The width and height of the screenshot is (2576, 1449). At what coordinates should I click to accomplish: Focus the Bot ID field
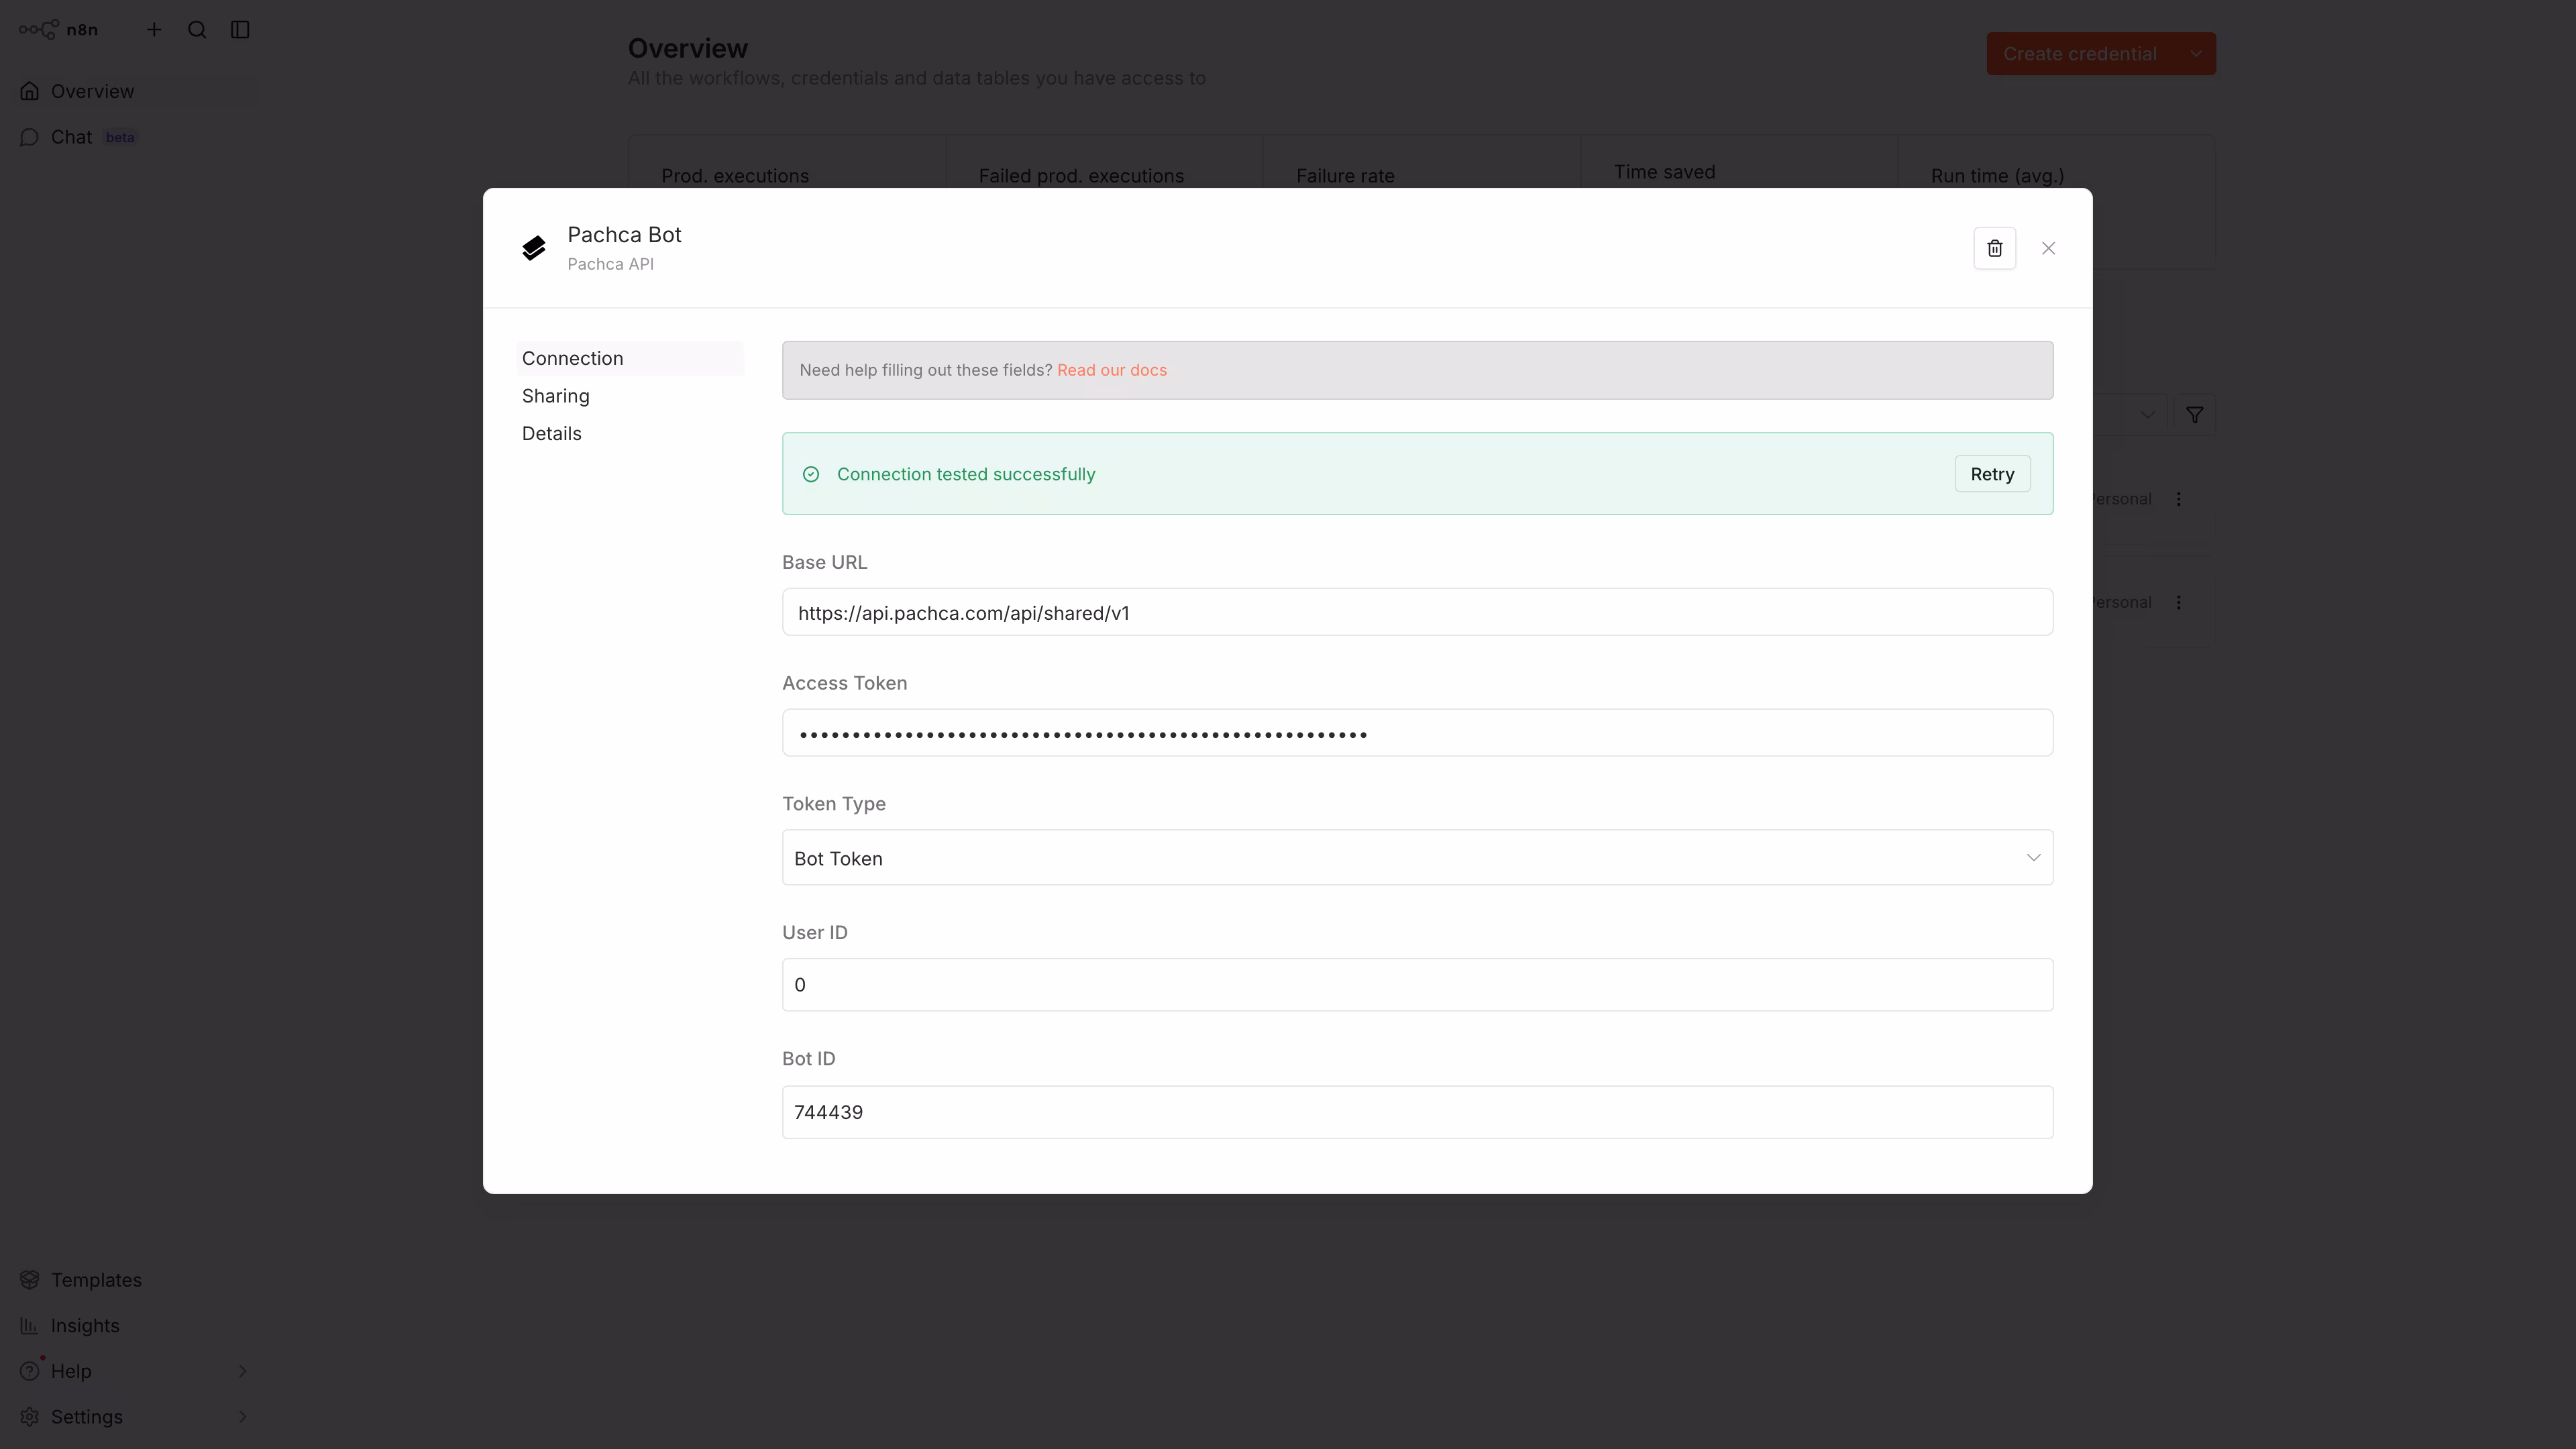tap(1417, 1112)
